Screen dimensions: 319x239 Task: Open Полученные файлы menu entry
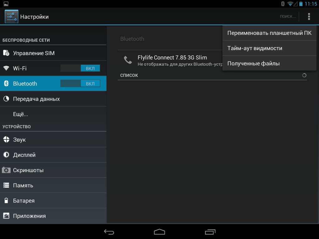coord(269,63)
